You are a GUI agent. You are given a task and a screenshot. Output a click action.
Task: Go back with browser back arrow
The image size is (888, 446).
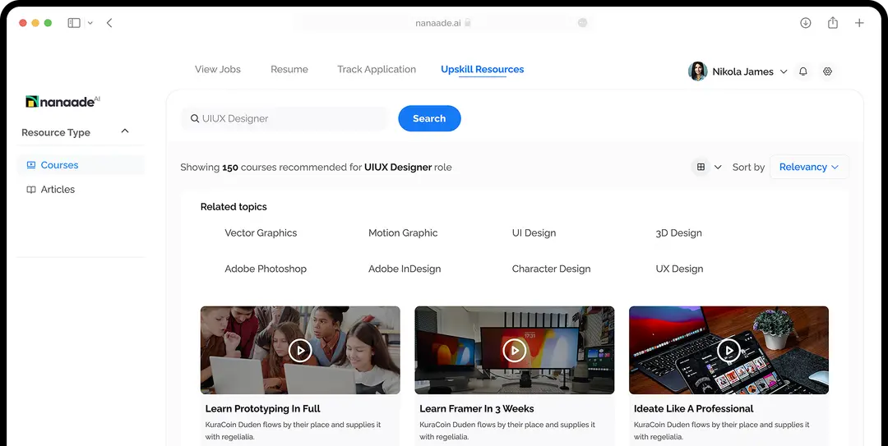[x=109, y=23]
